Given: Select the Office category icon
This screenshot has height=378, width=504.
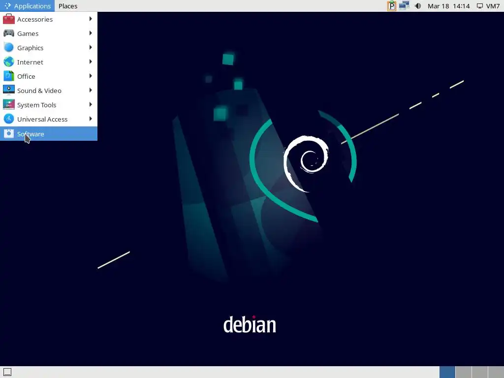Looking at the screenshot, I should click(x=9, y=76).
